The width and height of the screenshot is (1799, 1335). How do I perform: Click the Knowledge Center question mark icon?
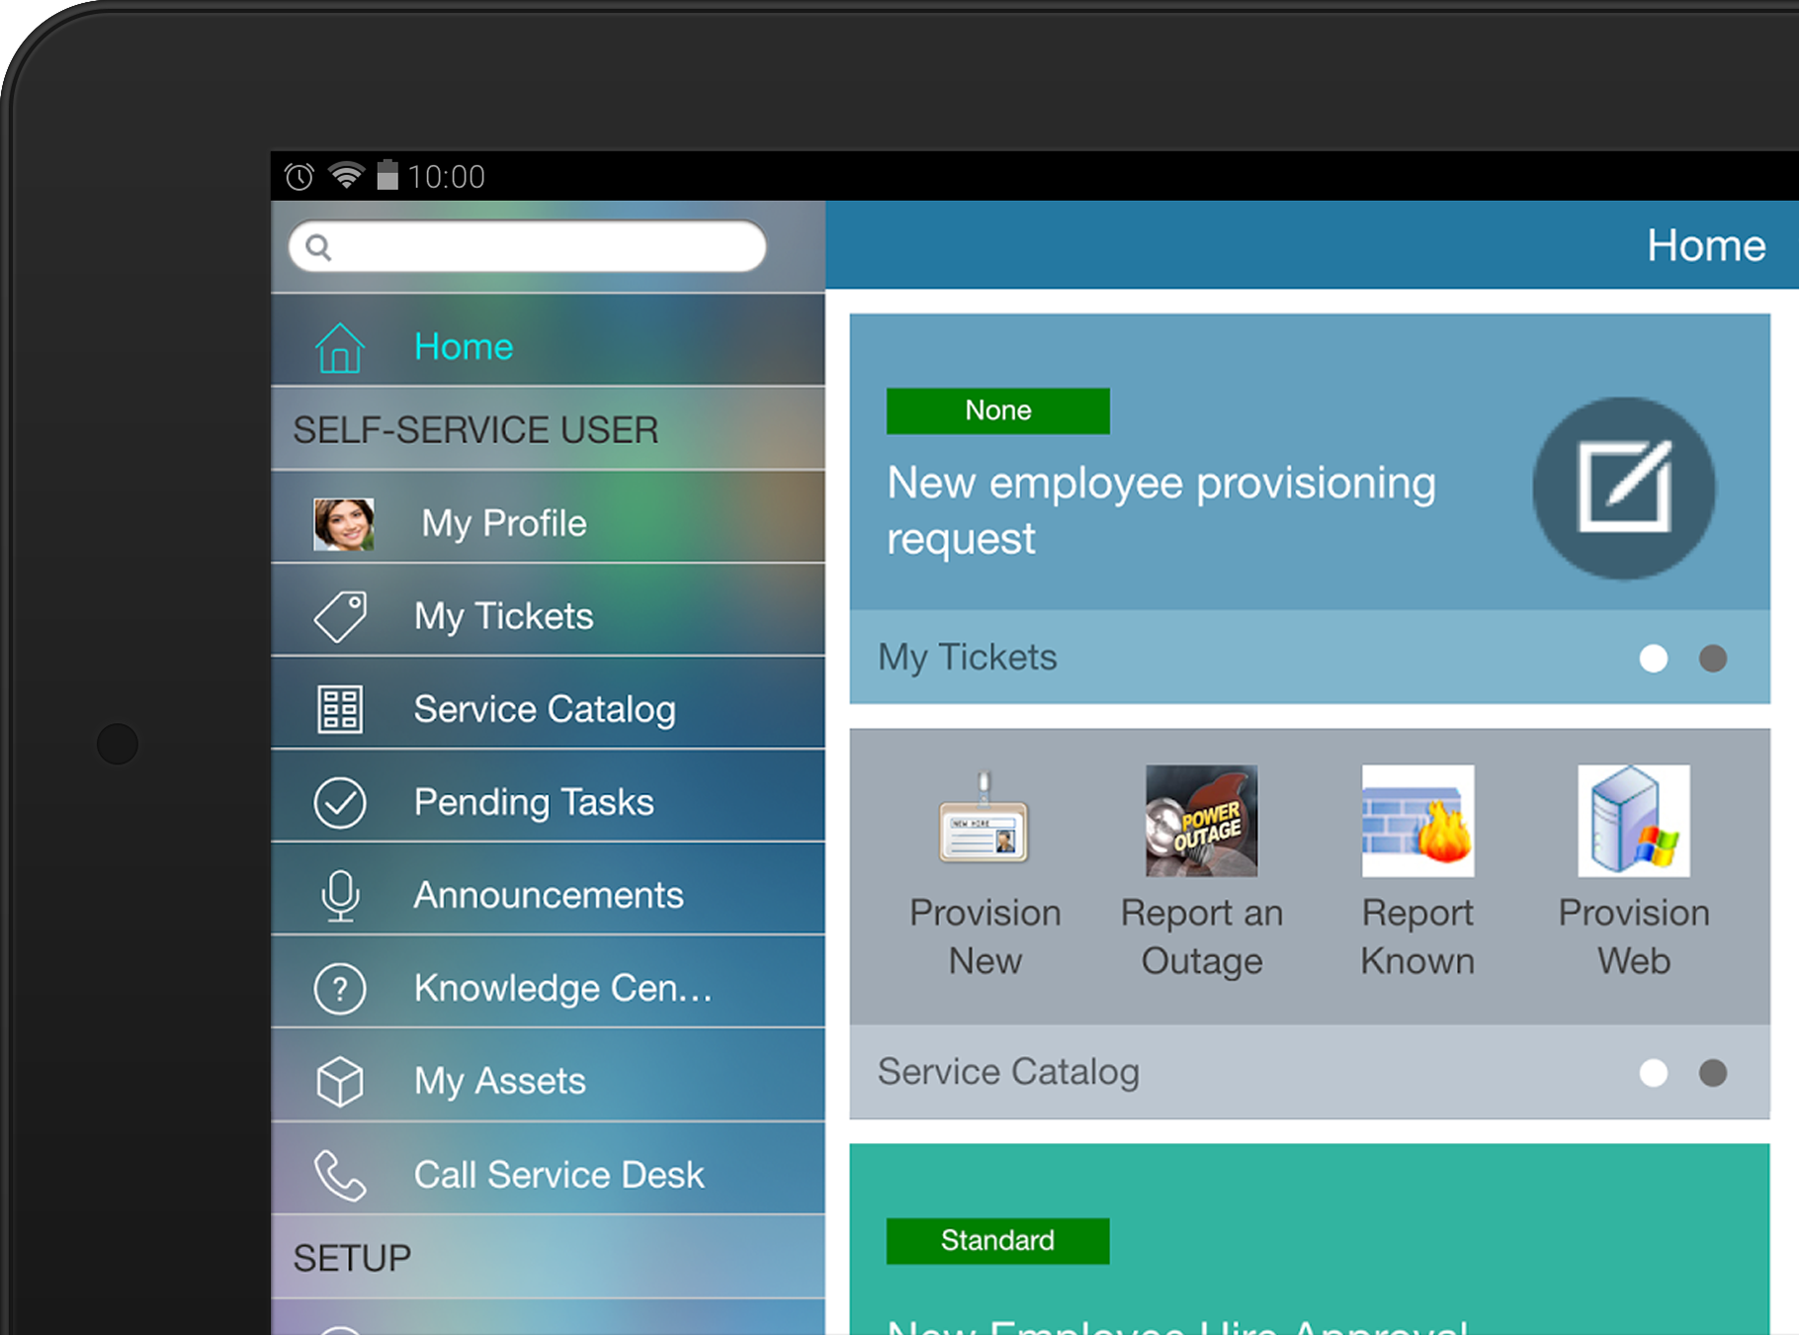(339, 988)
